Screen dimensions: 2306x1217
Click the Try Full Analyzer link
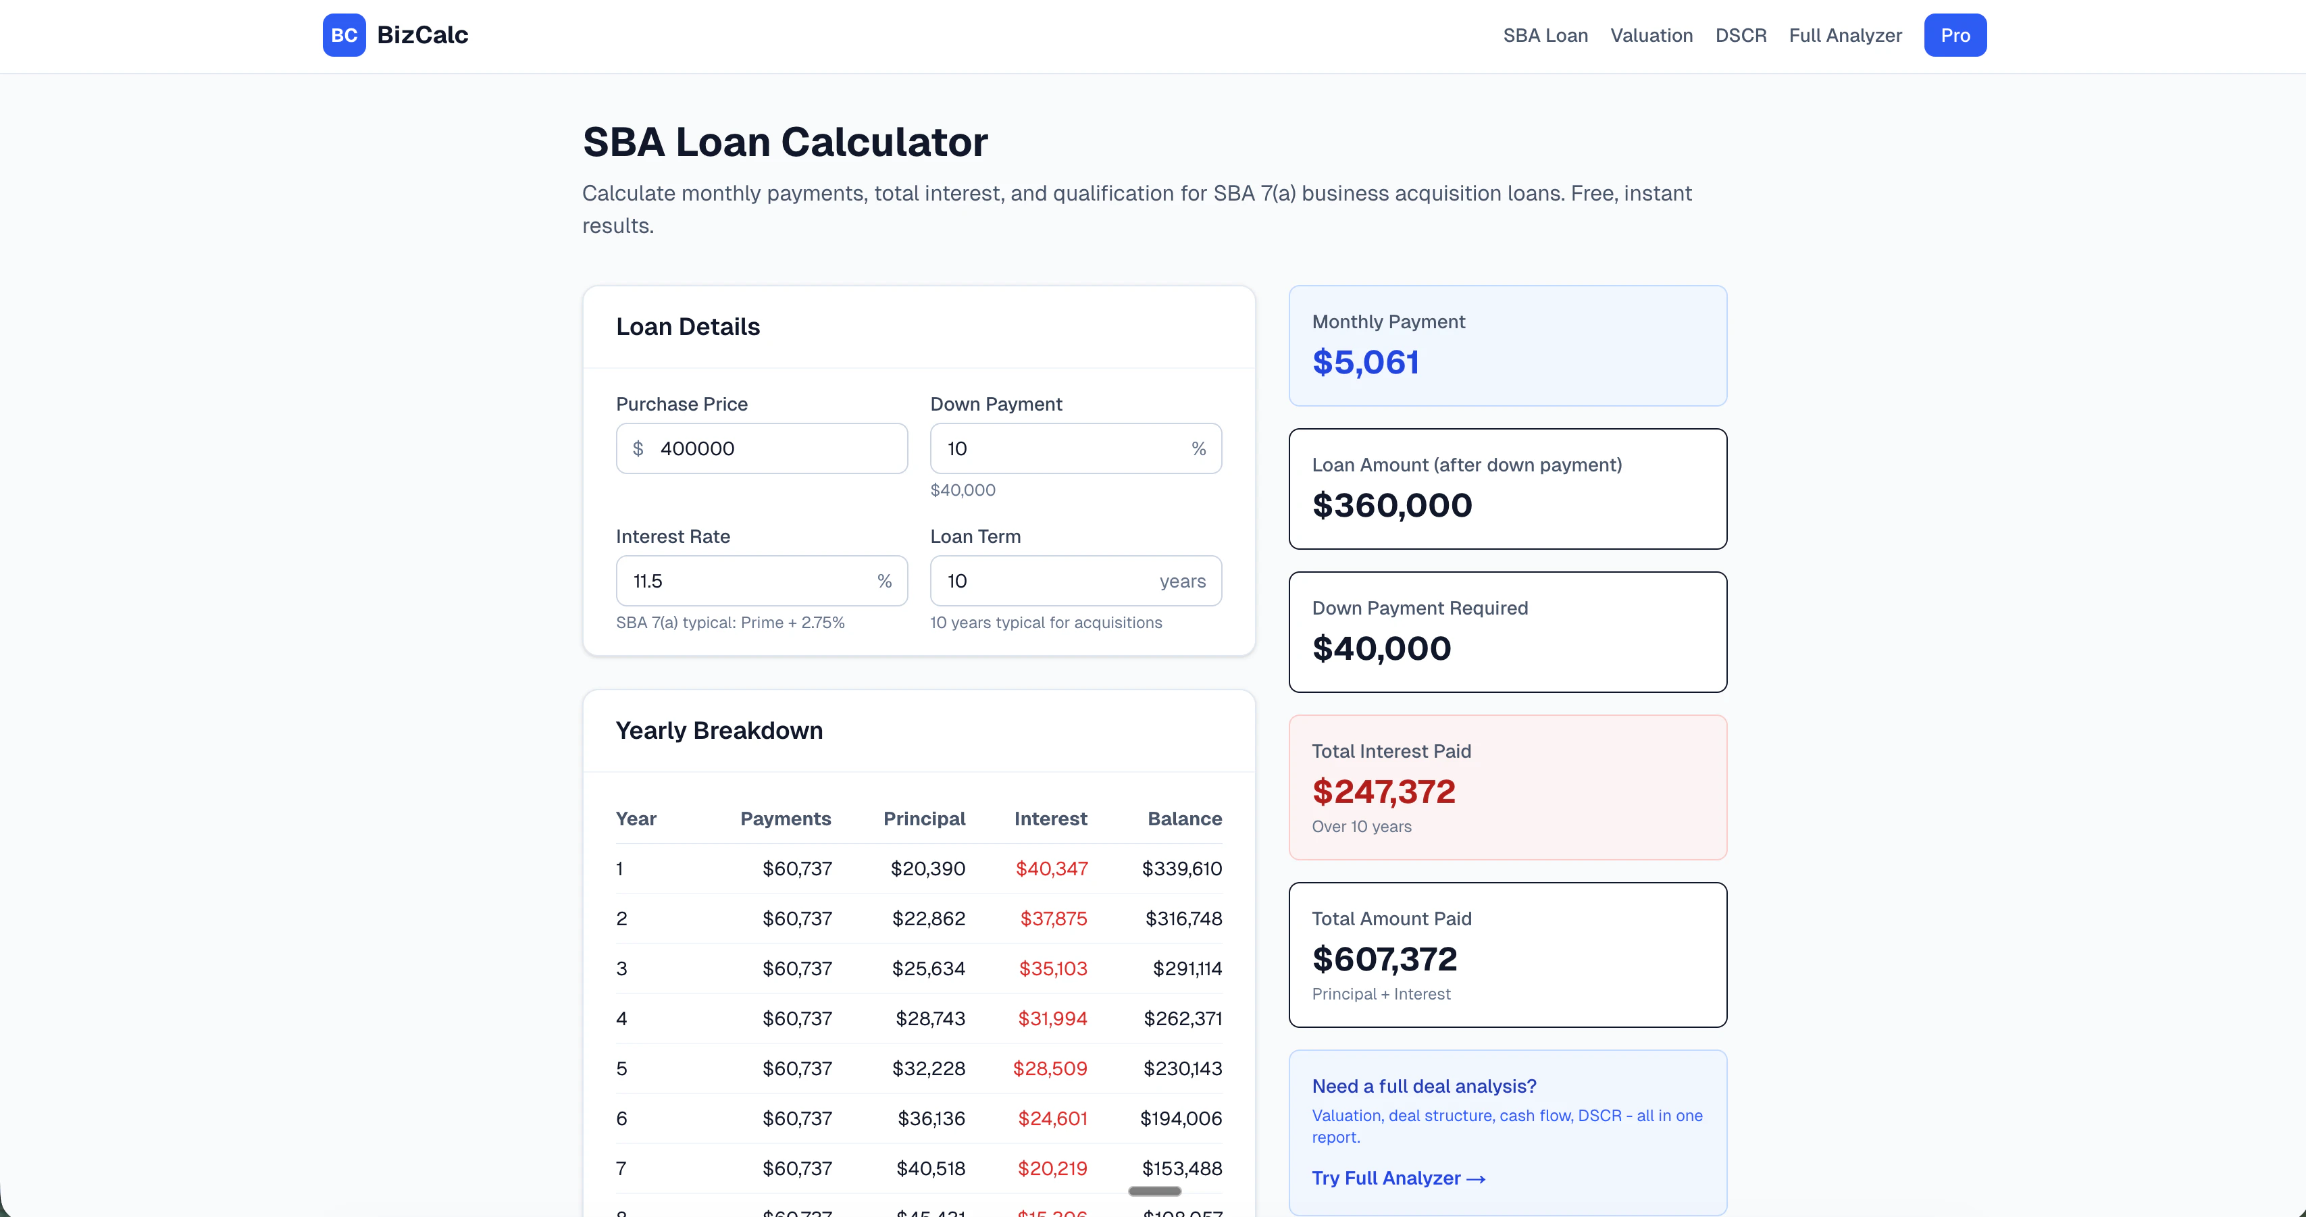(x=1398, y=1178)
